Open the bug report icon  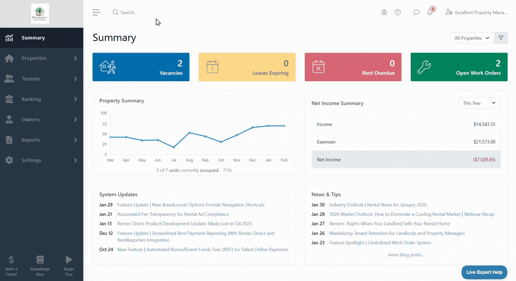(x=384, y=12)
